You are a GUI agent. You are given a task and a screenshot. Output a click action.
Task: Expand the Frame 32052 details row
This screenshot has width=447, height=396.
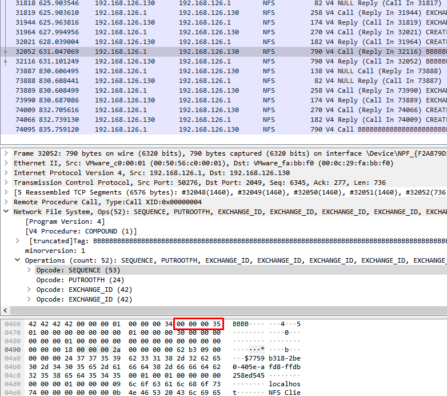click(6, 153)
